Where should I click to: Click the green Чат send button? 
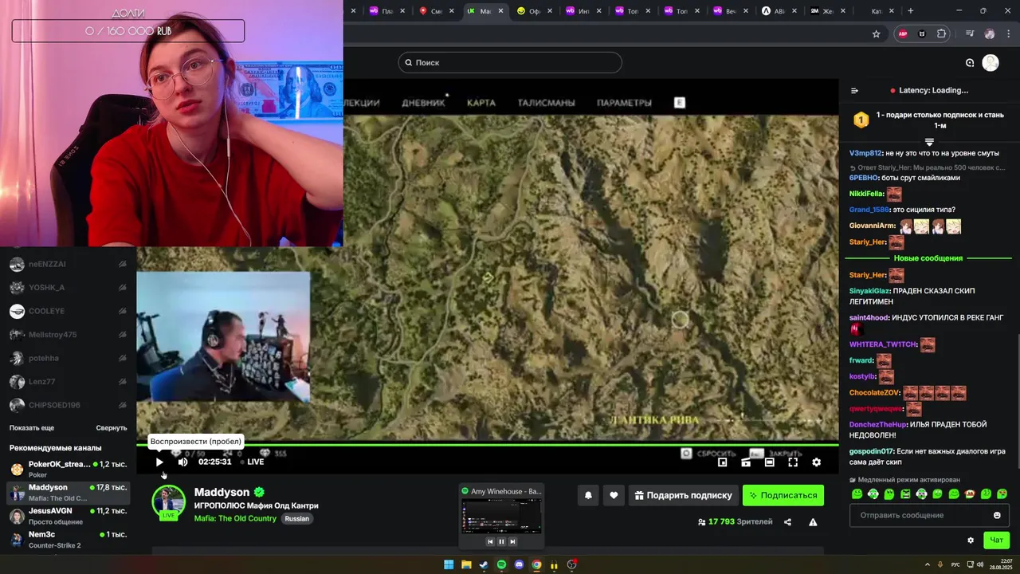pyautogui.click(x=997, y=540)
